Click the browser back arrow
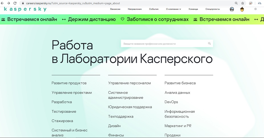This screenshot has height=138, width=264. tap(2, 3)
